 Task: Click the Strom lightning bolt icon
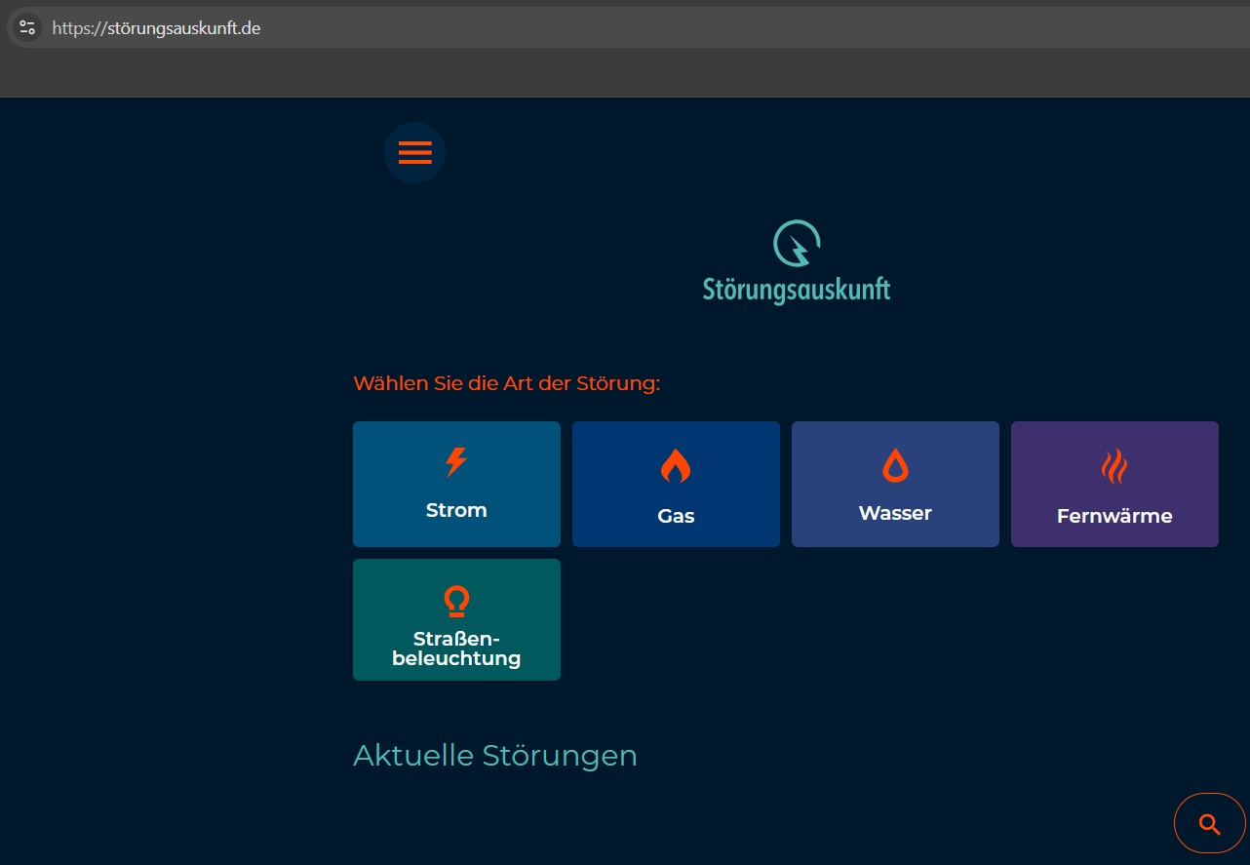click(455, 462)
